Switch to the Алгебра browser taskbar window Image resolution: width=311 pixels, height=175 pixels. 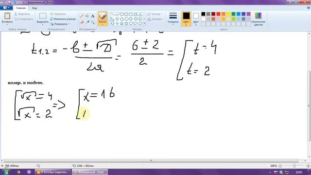[x=53, y=172]
